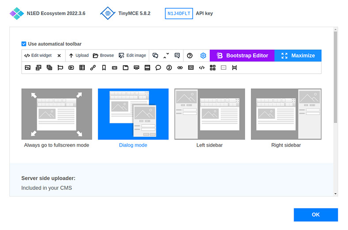Click the bookmark anchor icon
348x230 pixels.
tap(104, 68)
